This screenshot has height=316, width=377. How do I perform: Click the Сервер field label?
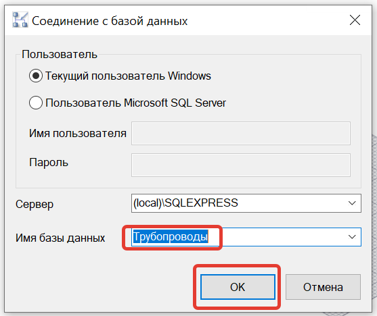tap(35, 204)
